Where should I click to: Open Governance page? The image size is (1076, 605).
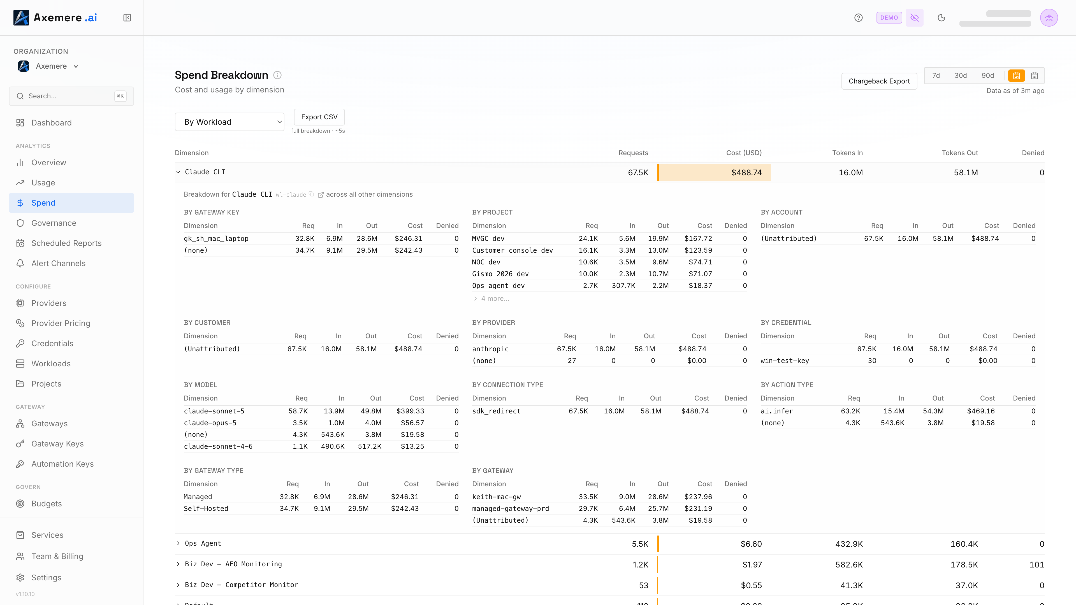71,223
